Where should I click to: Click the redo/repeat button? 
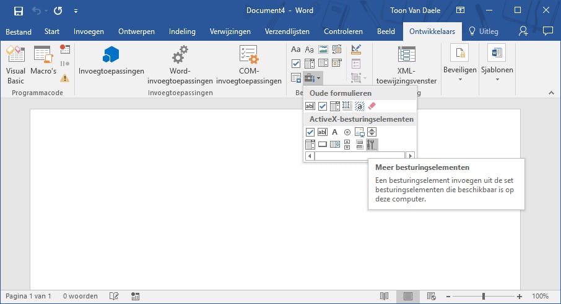[58, 11]
